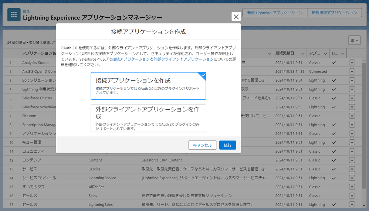
Task: Click the キャンセル button
Action: pos(202,145)
